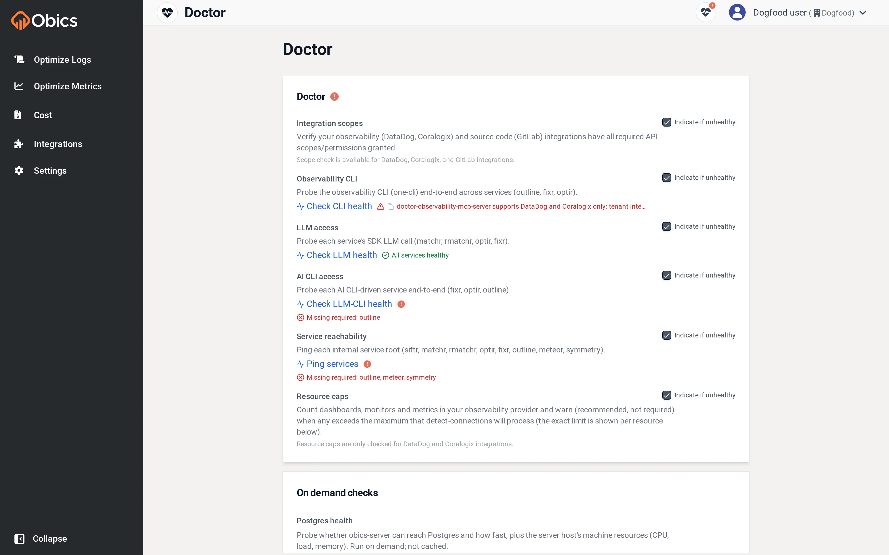Screen dimensions: 889x555
Task: Open the Cost page in the sidebar
Action: click(x=43, y=115)
